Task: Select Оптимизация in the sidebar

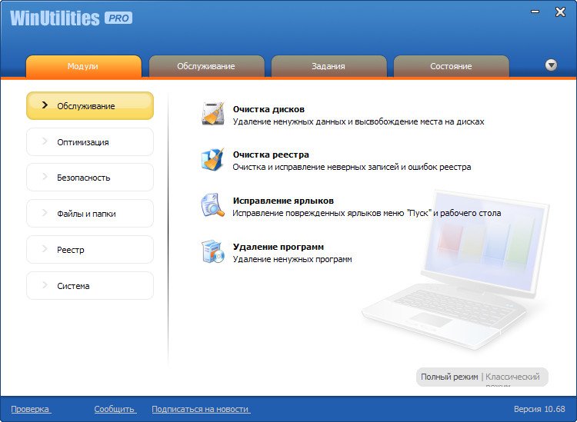Action: (x=90, y=142)
